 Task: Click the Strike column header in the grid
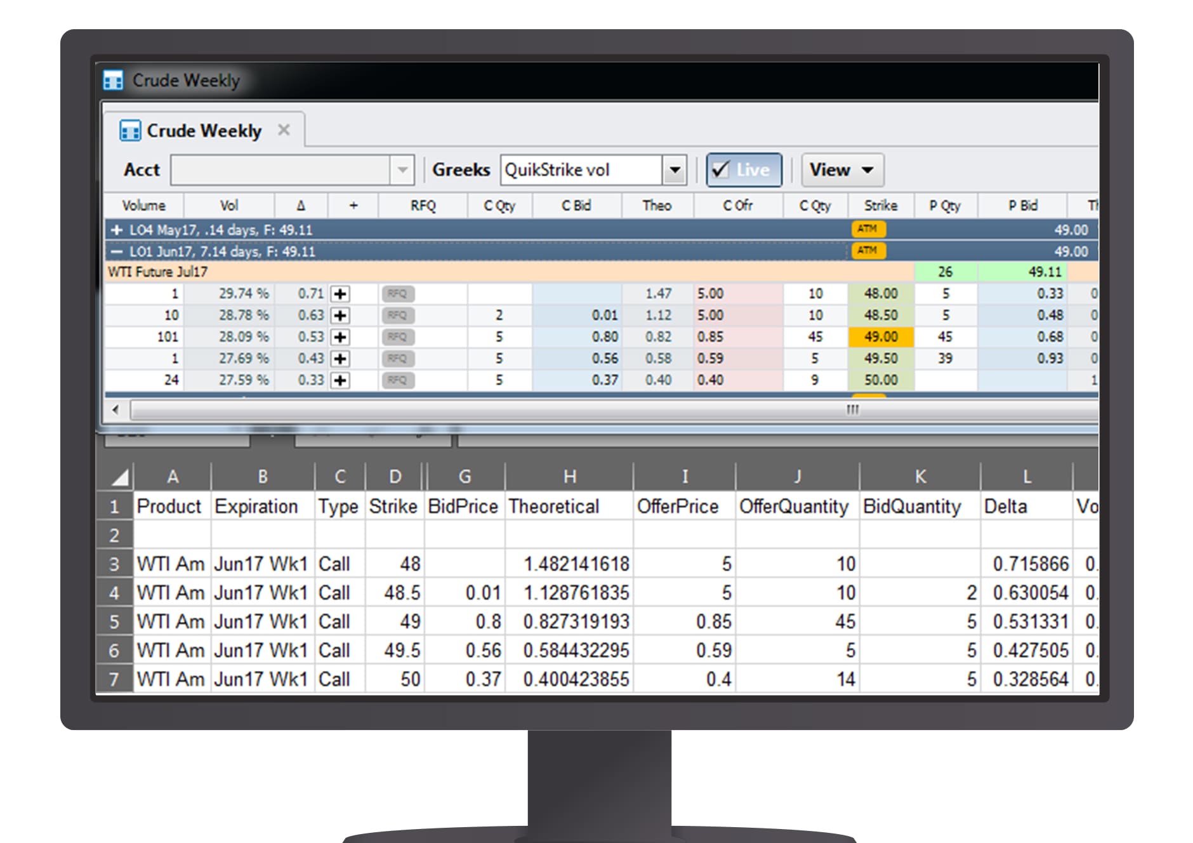(880, 206)
